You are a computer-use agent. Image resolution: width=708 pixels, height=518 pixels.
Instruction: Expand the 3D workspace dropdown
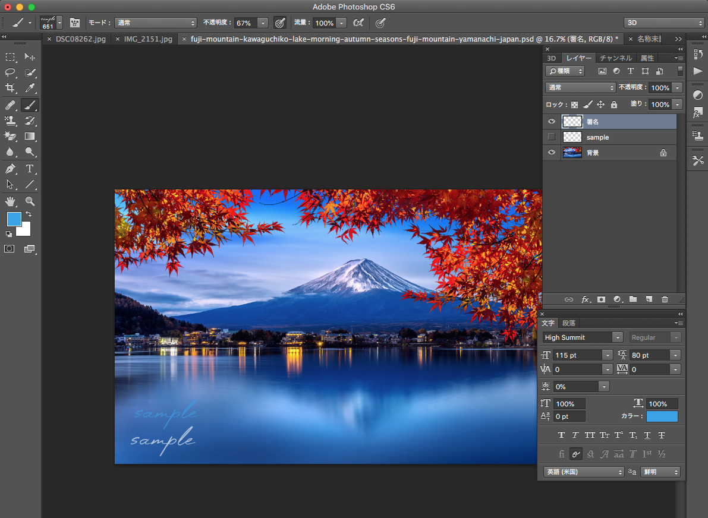coord(663,23)
